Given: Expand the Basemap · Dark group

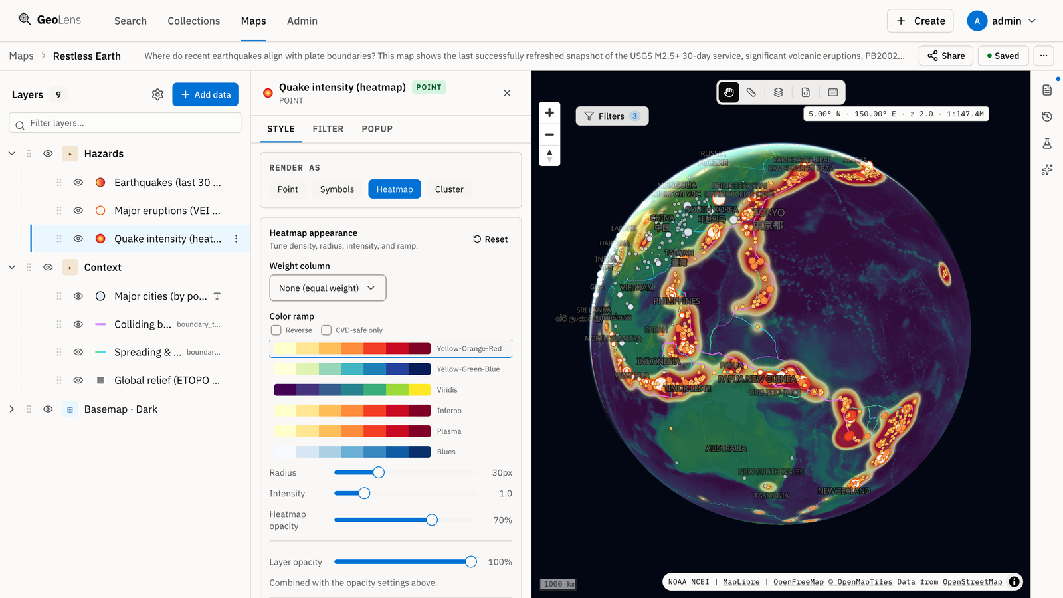Looking at the screenshot, I should 12,409.
